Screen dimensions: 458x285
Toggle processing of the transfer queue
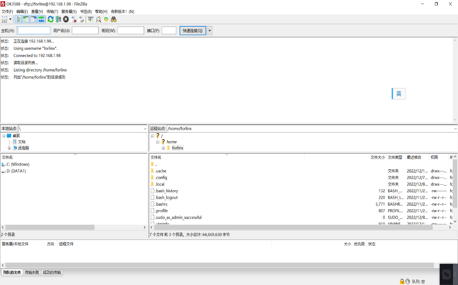[x=58, y=19]
